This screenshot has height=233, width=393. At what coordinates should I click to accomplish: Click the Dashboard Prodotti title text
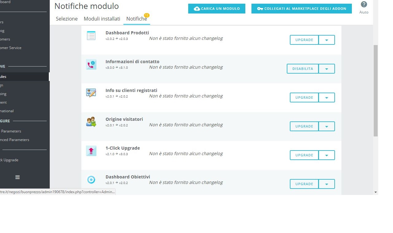[127, 33]
